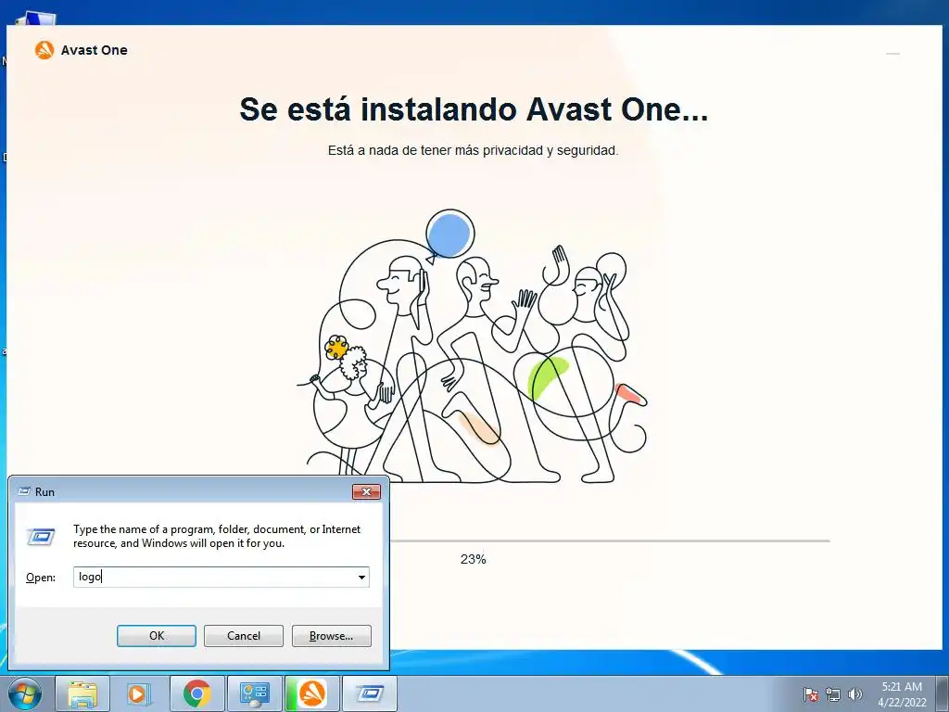This screenshot has width=949, height=712.
Task: Expand the Open combo box dropdown arrow
Action: 361,577
